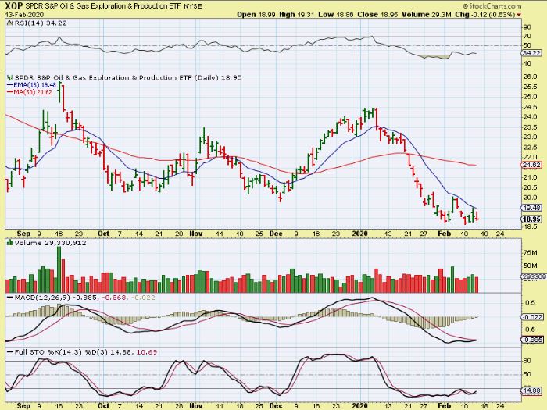Image resolution: width=547 pixels, height=410 pixels.
Task: Click the 34.22 RSI value tag
Action: (x=531, y=53)
